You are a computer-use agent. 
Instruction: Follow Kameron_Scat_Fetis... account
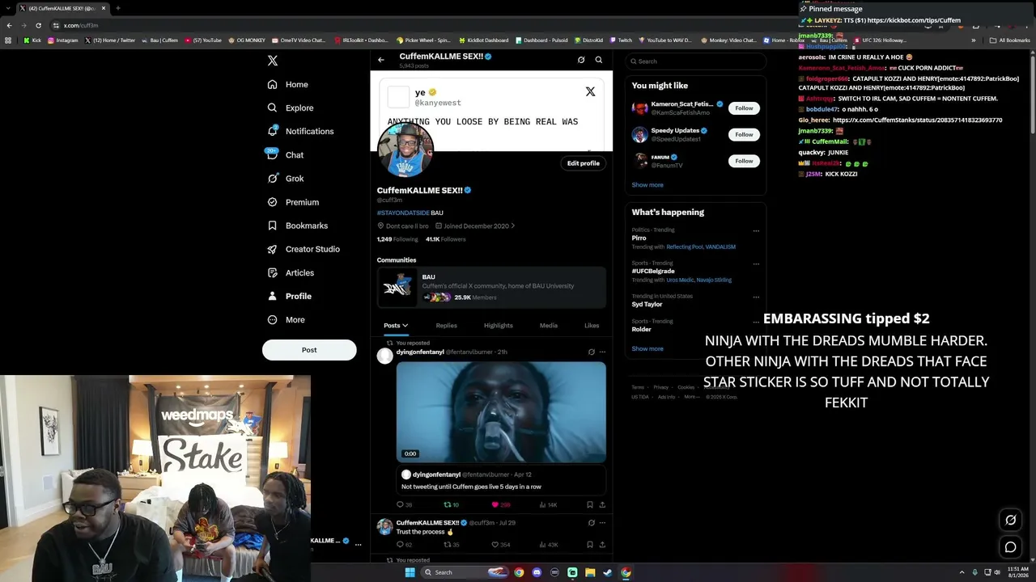[x=744, y=108]
